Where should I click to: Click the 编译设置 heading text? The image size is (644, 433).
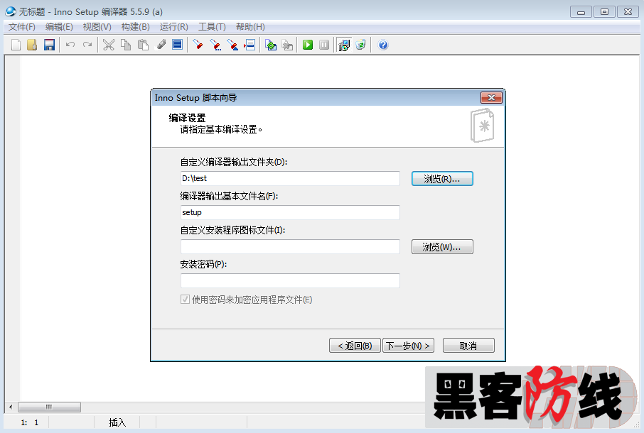click(187, 118)
